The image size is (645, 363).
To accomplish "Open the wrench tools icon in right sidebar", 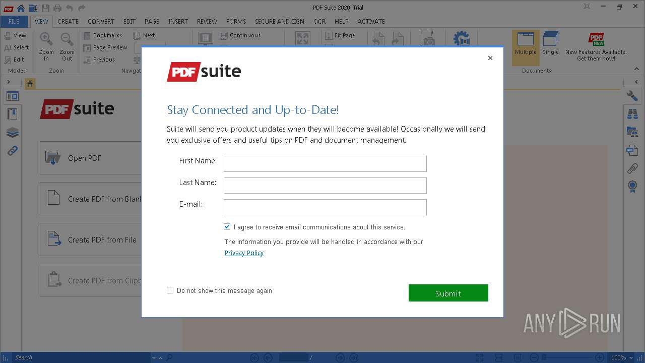I will point(632,95).
